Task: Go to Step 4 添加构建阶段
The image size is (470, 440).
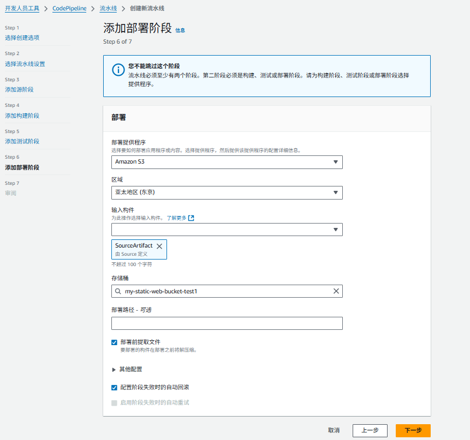Action: [22, 116]
